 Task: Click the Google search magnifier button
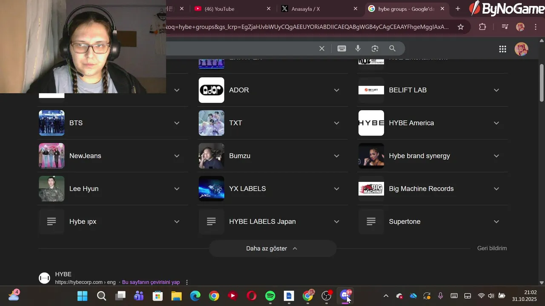coord(392,48)
